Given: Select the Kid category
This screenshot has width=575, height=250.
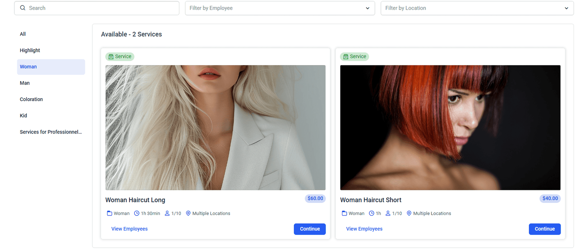Looking at the screenshot, I should [x=51, y=115].
